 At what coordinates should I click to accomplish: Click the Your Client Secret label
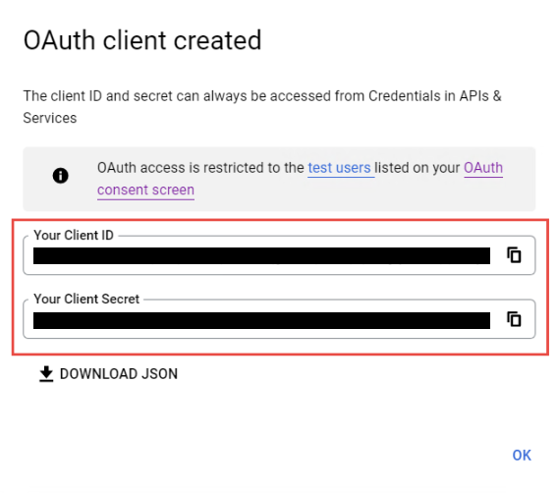point(86,300)
